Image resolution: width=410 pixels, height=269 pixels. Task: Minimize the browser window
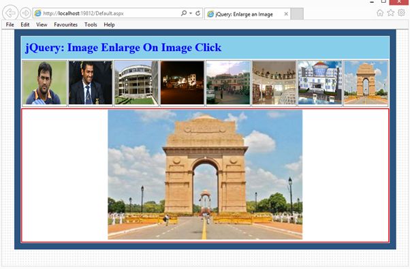[x=372, y=2]
